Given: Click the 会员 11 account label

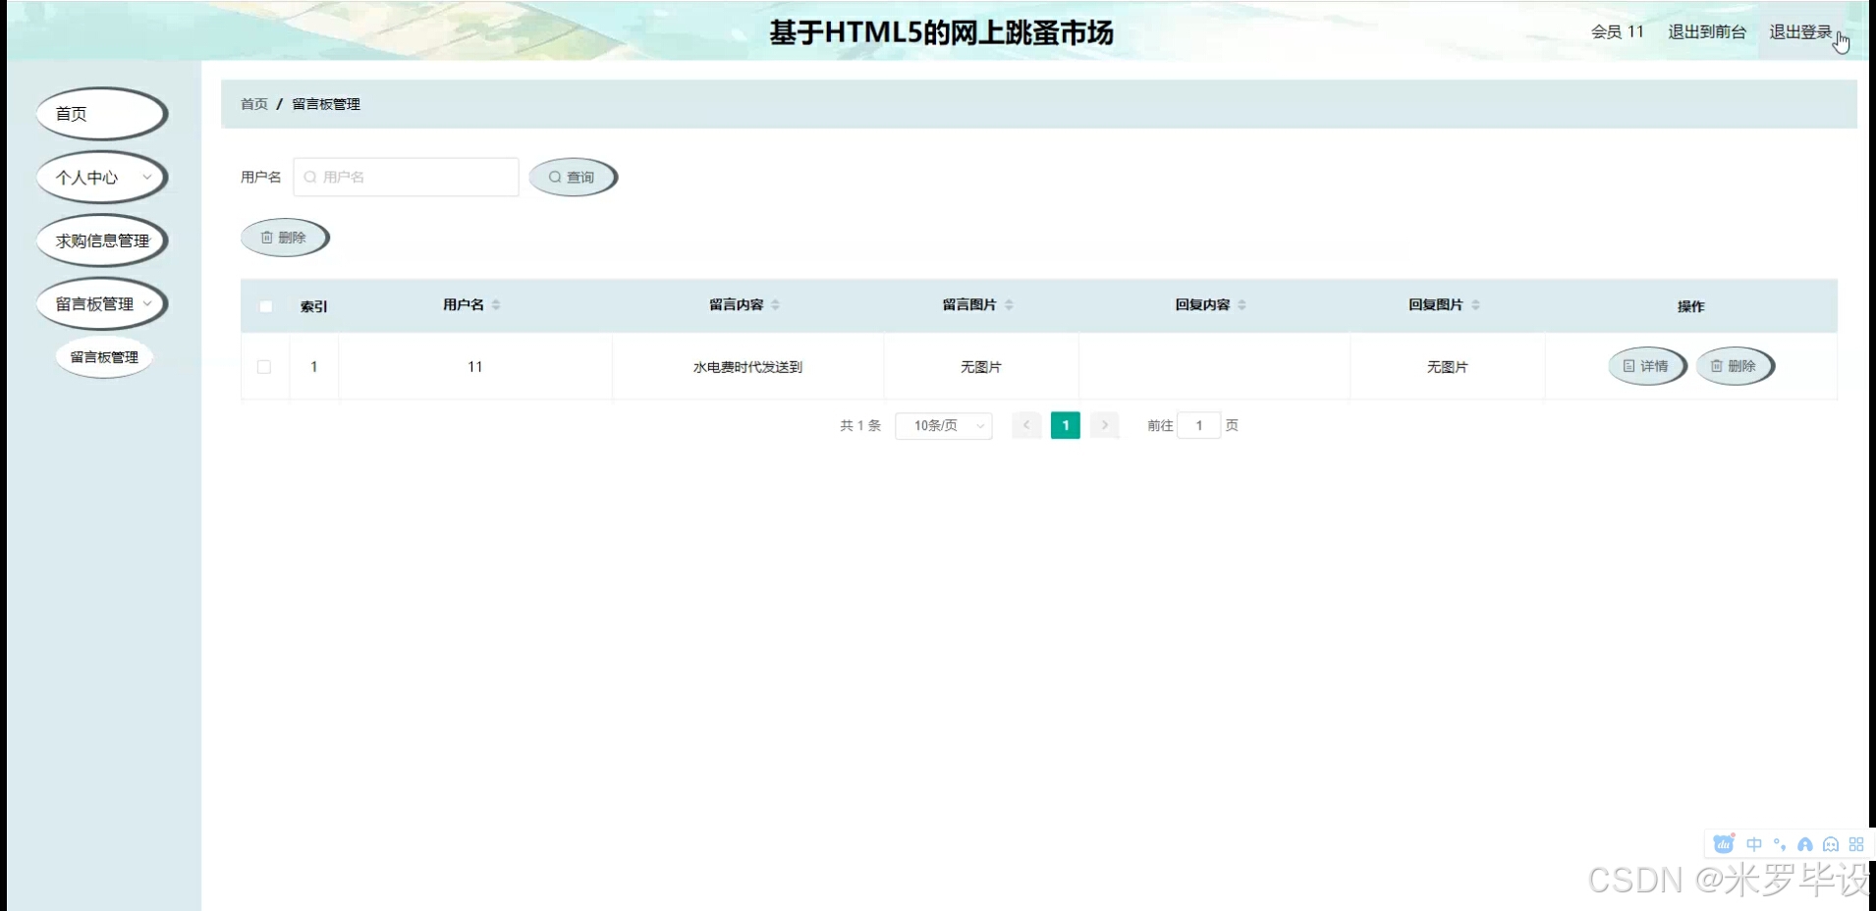Looking at the screenshot, I should coord(1617,31).
